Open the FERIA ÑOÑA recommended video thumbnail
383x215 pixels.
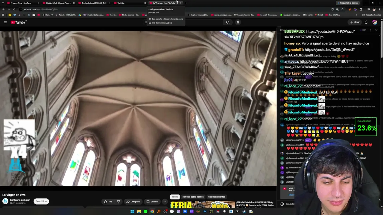(203, 205)
